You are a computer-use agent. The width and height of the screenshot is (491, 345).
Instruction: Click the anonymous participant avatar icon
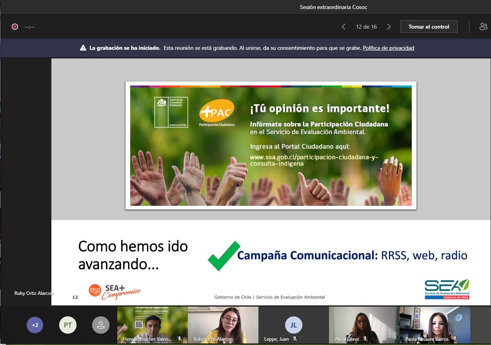[x=101, y=325]
